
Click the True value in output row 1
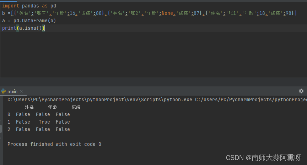44,122
